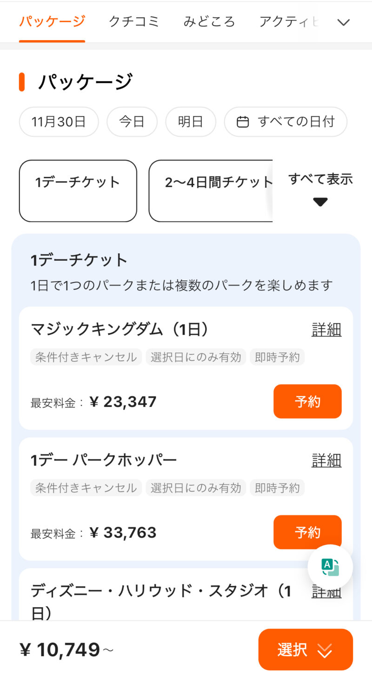
Task: Expand the tab list chevron
Action: click(x=343, y=22)
